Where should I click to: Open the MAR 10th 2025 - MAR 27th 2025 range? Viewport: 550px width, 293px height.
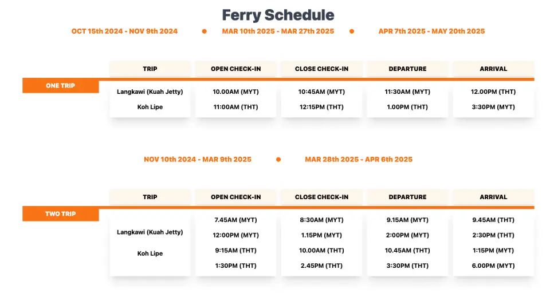click(x=278, y=31)
